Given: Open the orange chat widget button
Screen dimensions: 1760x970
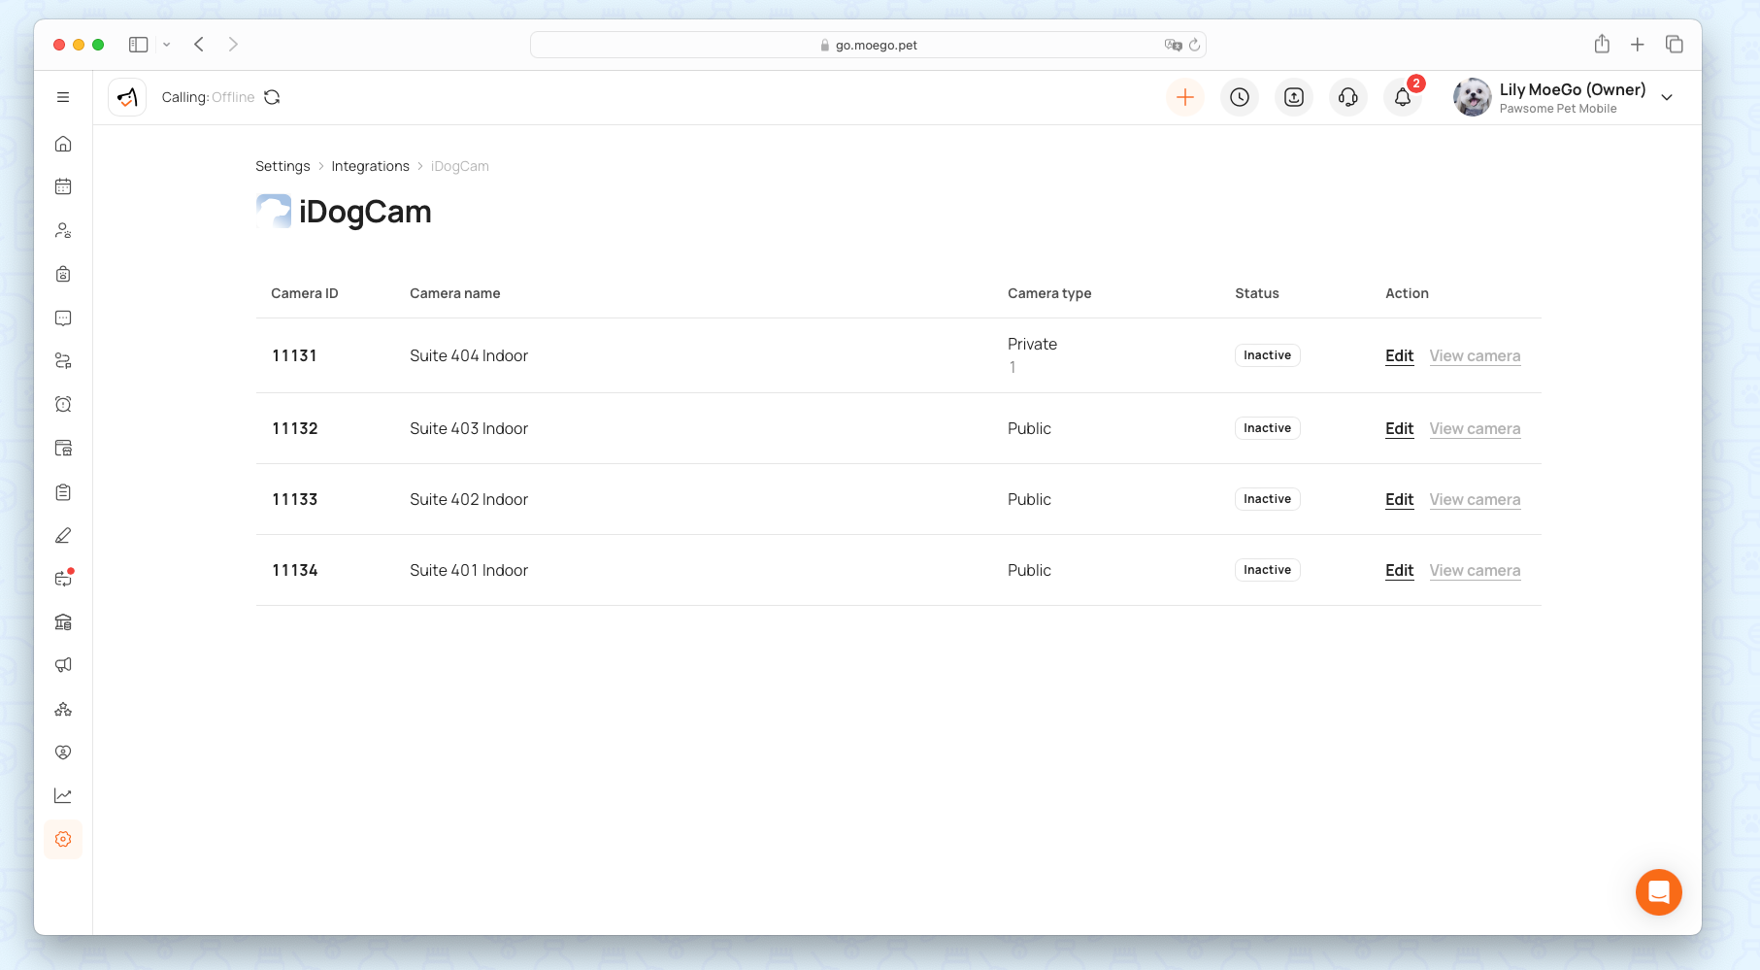Looking at the screenshot, I should click(1659, 892).
